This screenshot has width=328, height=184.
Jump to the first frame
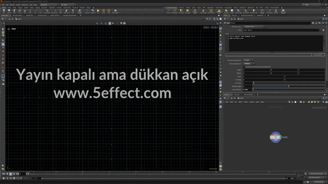pyautogui.click(x=4, y=174)
